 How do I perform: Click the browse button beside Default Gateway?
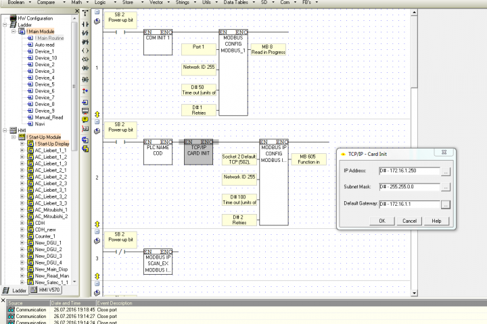tap(446, 205)
